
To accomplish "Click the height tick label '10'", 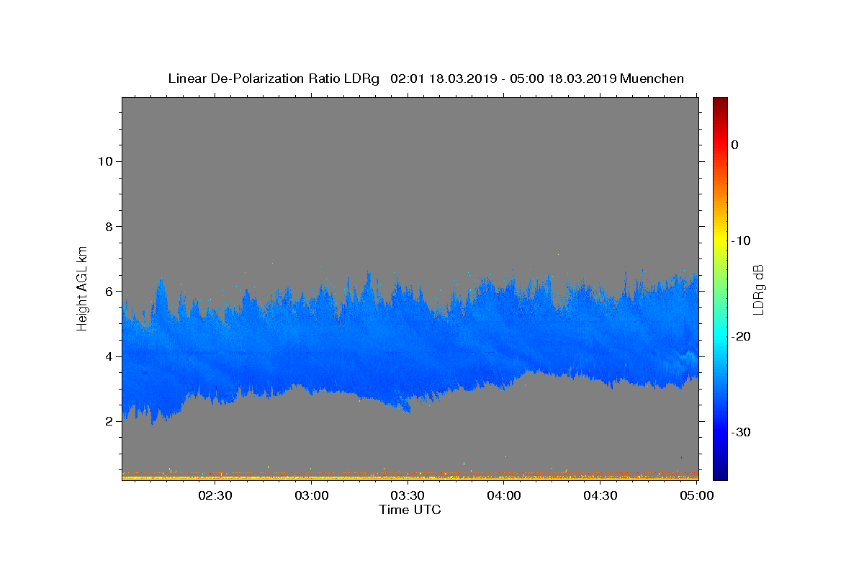I will point(105,161).
